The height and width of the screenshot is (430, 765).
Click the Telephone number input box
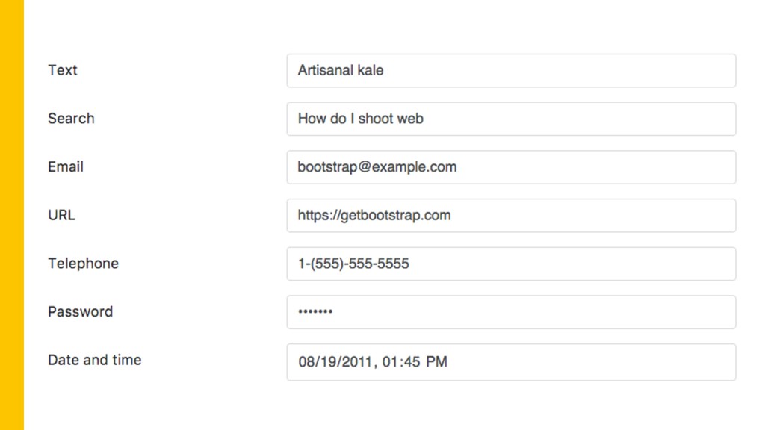click(511, 264)
